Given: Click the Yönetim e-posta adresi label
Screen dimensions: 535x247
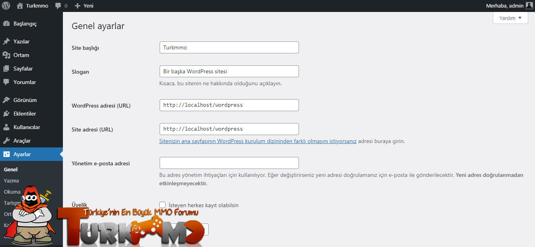Looking at the screenshot, I should pos(101,163).
